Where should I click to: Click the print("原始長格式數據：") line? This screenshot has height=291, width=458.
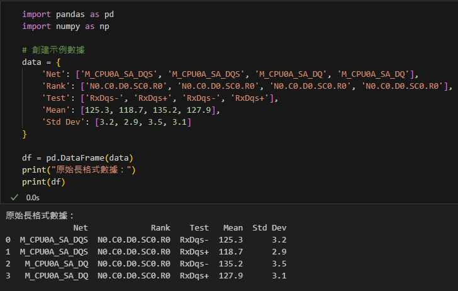(x=79, y=170)
